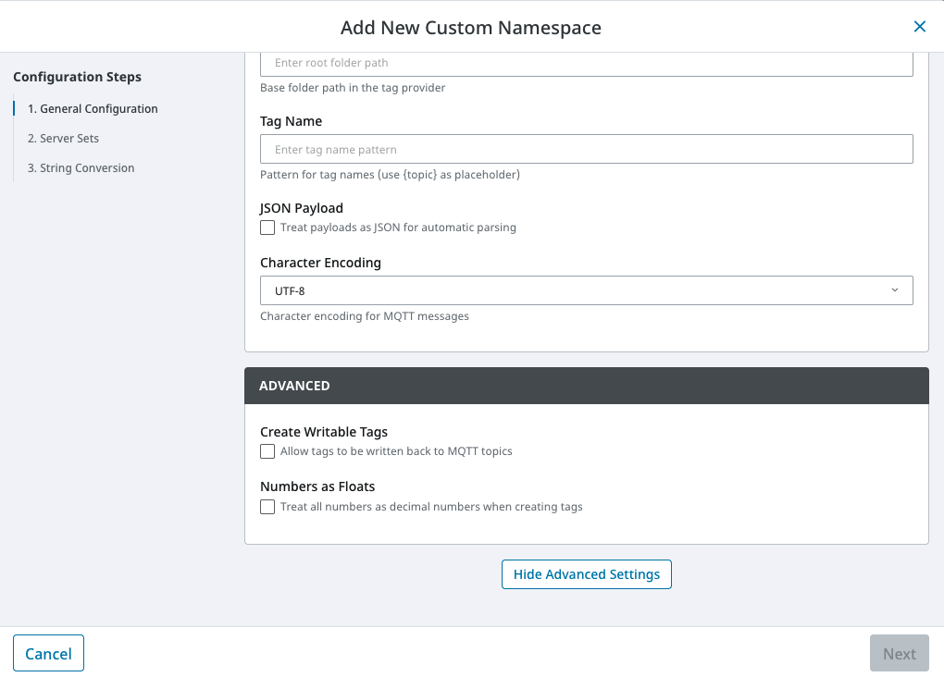
Task: Toggle the Numbers as Floats checkbox
Action: click(x=267, y=507)
